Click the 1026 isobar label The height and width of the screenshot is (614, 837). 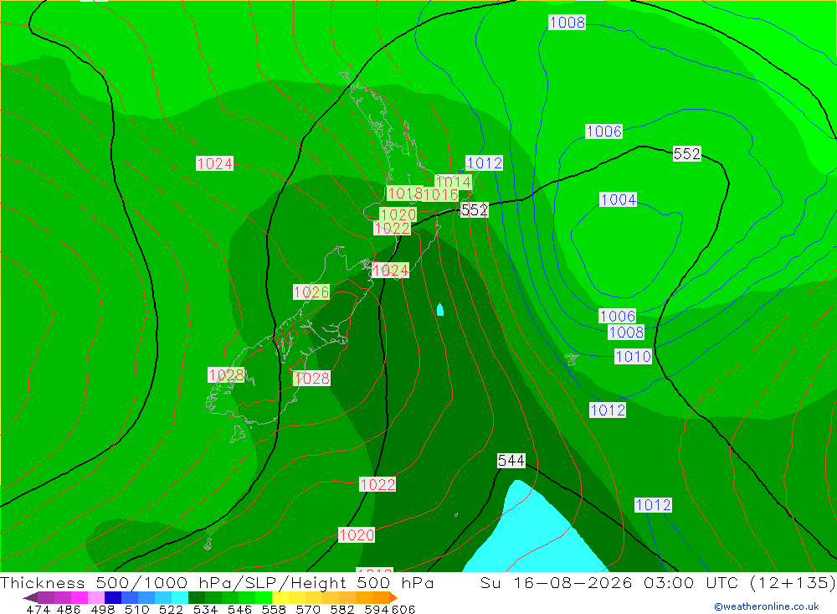coord(311,292)
